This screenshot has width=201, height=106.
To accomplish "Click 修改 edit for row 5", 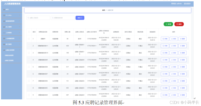I will point(174,67).
